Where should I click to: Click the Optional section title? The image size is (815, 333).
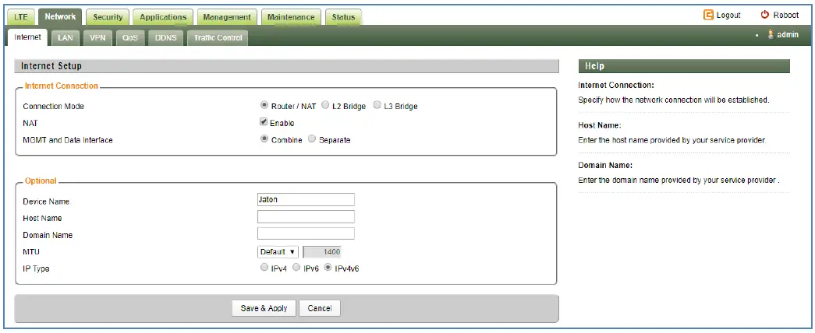[41, 181]
